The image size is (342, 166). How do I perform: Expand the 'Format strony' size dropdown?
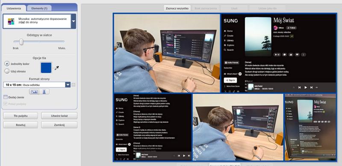click(68, 85)
